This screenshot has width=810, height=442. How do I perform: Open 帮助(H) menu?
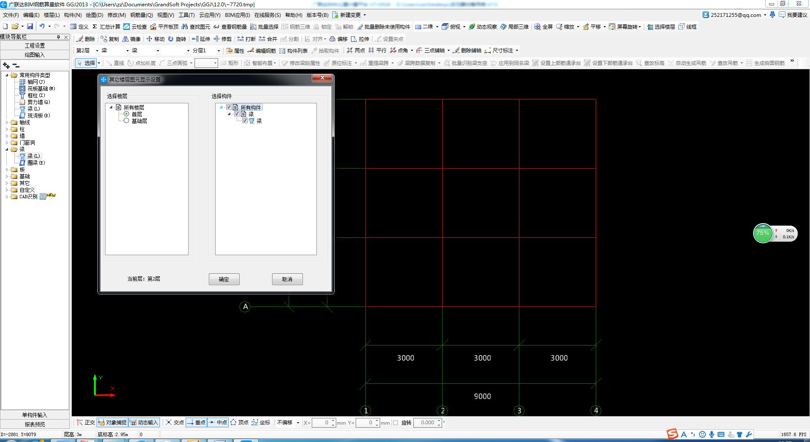(x=294, y=15)
